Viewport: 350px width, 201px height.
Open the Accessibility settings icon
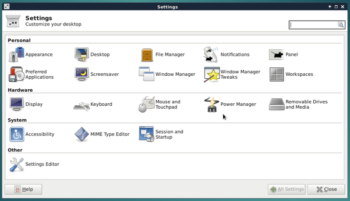(x=16, y=134)
